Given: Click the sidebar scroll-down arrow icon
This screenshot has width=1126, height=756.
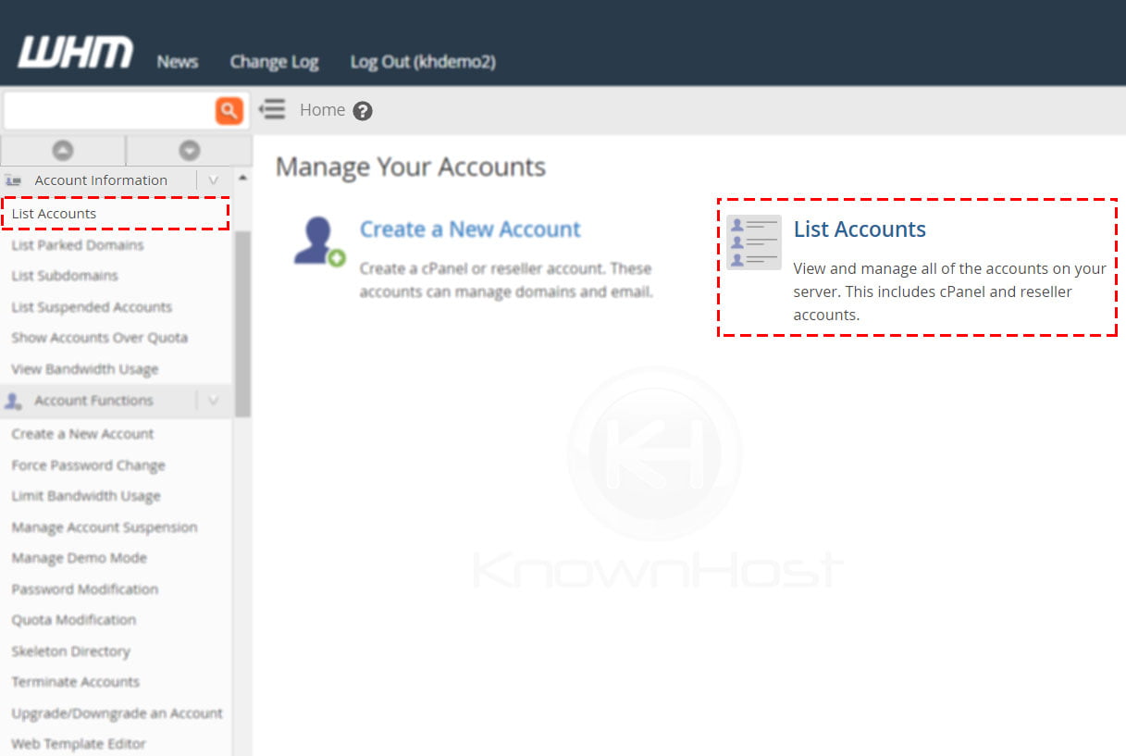Looking at the screenshot, I should pos(188,150).
